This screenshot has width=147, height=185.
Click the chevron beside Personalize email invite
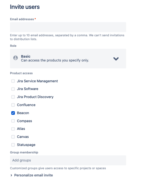click(11, 175)
